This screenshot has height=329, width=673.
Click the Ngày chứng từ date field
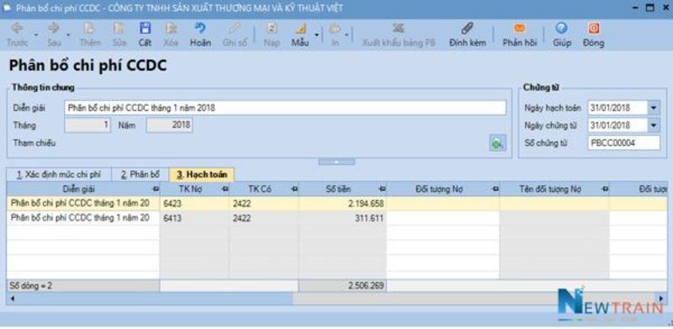617,125
